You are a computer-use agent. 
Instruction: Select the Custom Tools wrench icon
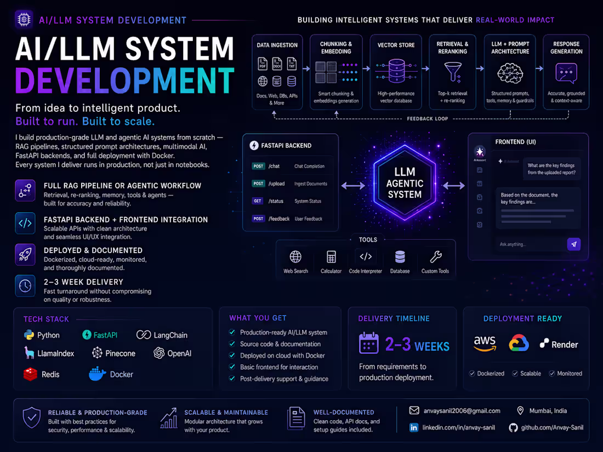pos(435,256)
